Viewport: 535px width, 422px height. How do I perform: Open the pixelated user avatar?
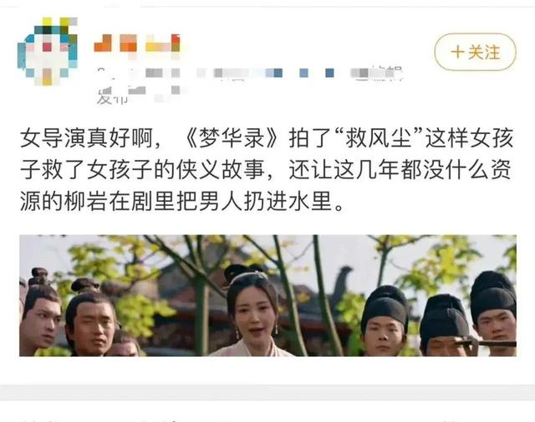click(48, 51)
